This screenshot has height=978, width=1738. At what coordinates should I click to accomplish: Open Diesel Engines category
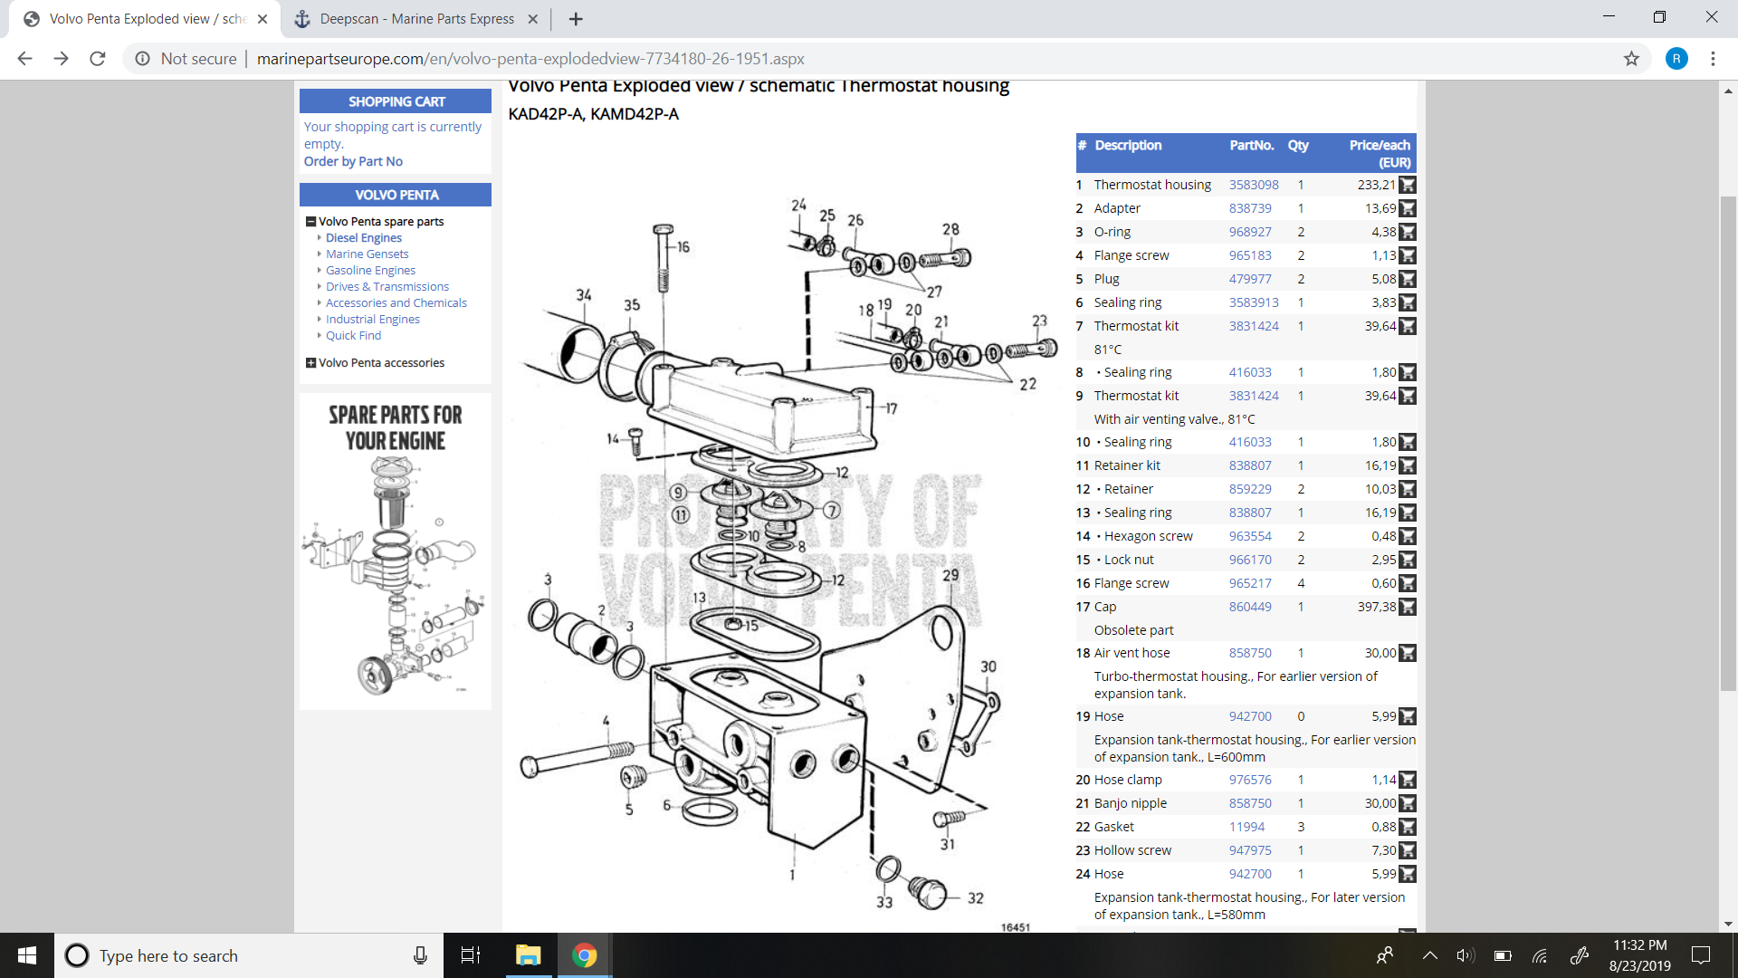(364, 238)
